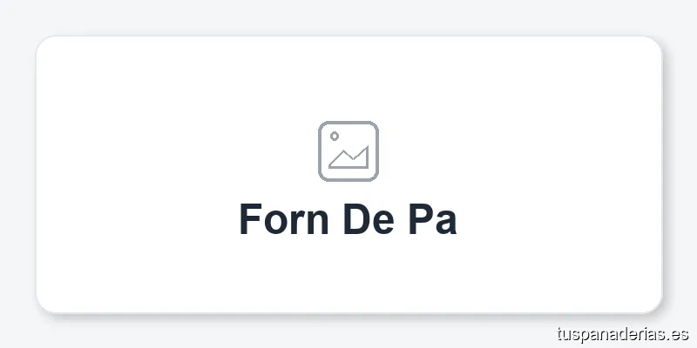Click the broken image placeholder icon
The width and height of the screenshot is (697, 348).
tap(348, 151)
